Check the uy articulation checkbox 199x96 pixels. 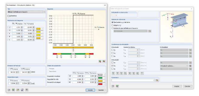(x=112, y=53)
